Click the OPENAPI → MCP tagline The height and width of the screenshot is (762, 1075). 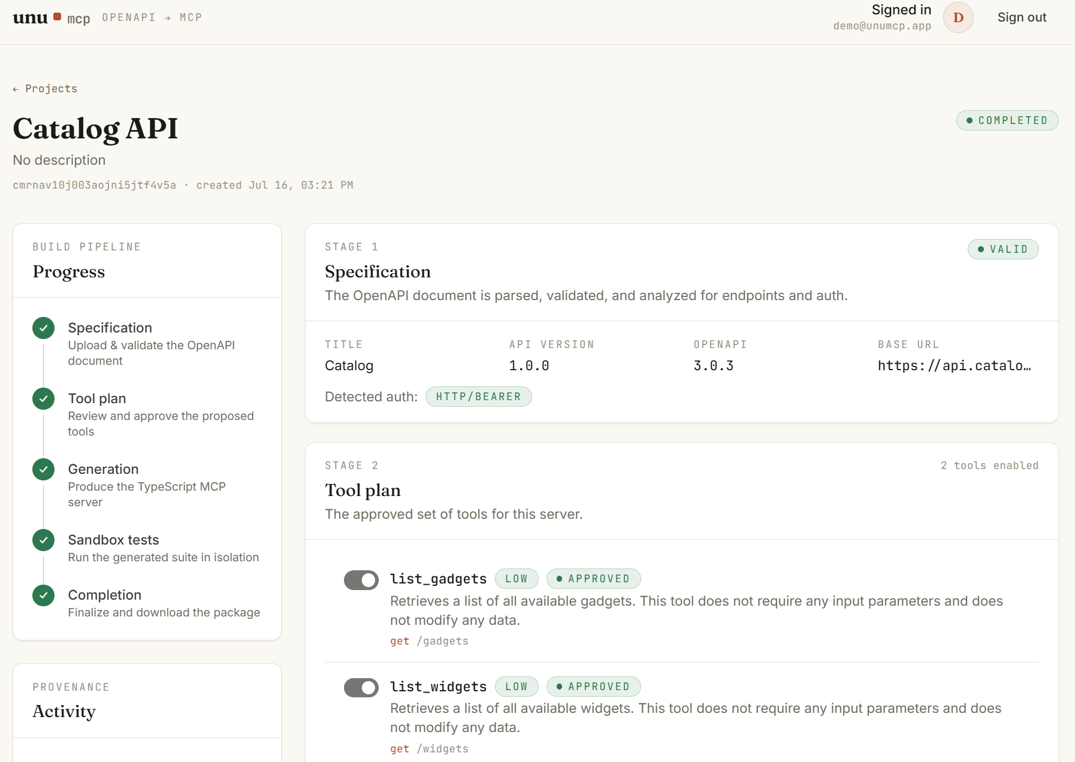click(152, 17)
